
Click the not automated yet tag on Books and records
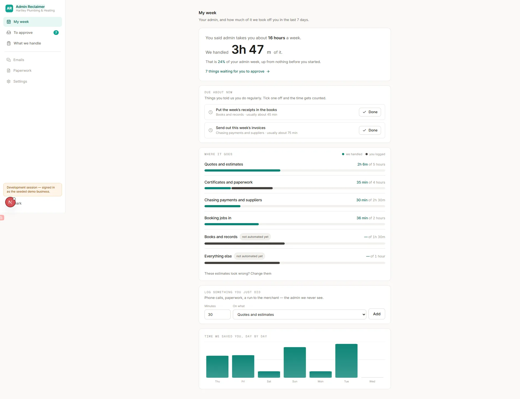[x=255, y=237]
